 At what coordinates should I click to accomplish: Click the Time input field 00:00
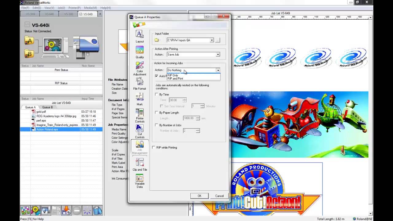[x=176, y=100]
